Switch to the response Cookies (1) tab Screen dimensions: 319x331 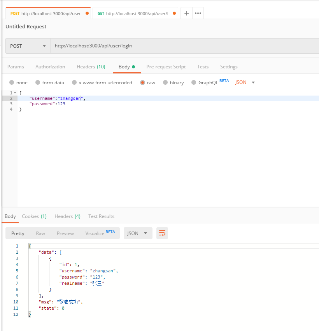click(34, 216)
